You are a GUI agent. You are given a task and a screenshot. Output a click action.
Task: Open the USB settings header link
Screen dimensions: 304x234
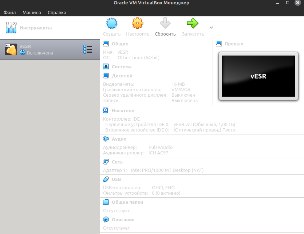pyautogui.click(x=117, y=179)
